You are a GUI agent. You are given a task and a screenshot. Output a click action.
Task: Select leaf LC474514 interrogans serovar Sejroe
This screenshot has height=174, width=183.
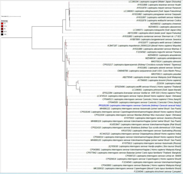[139, 96]
